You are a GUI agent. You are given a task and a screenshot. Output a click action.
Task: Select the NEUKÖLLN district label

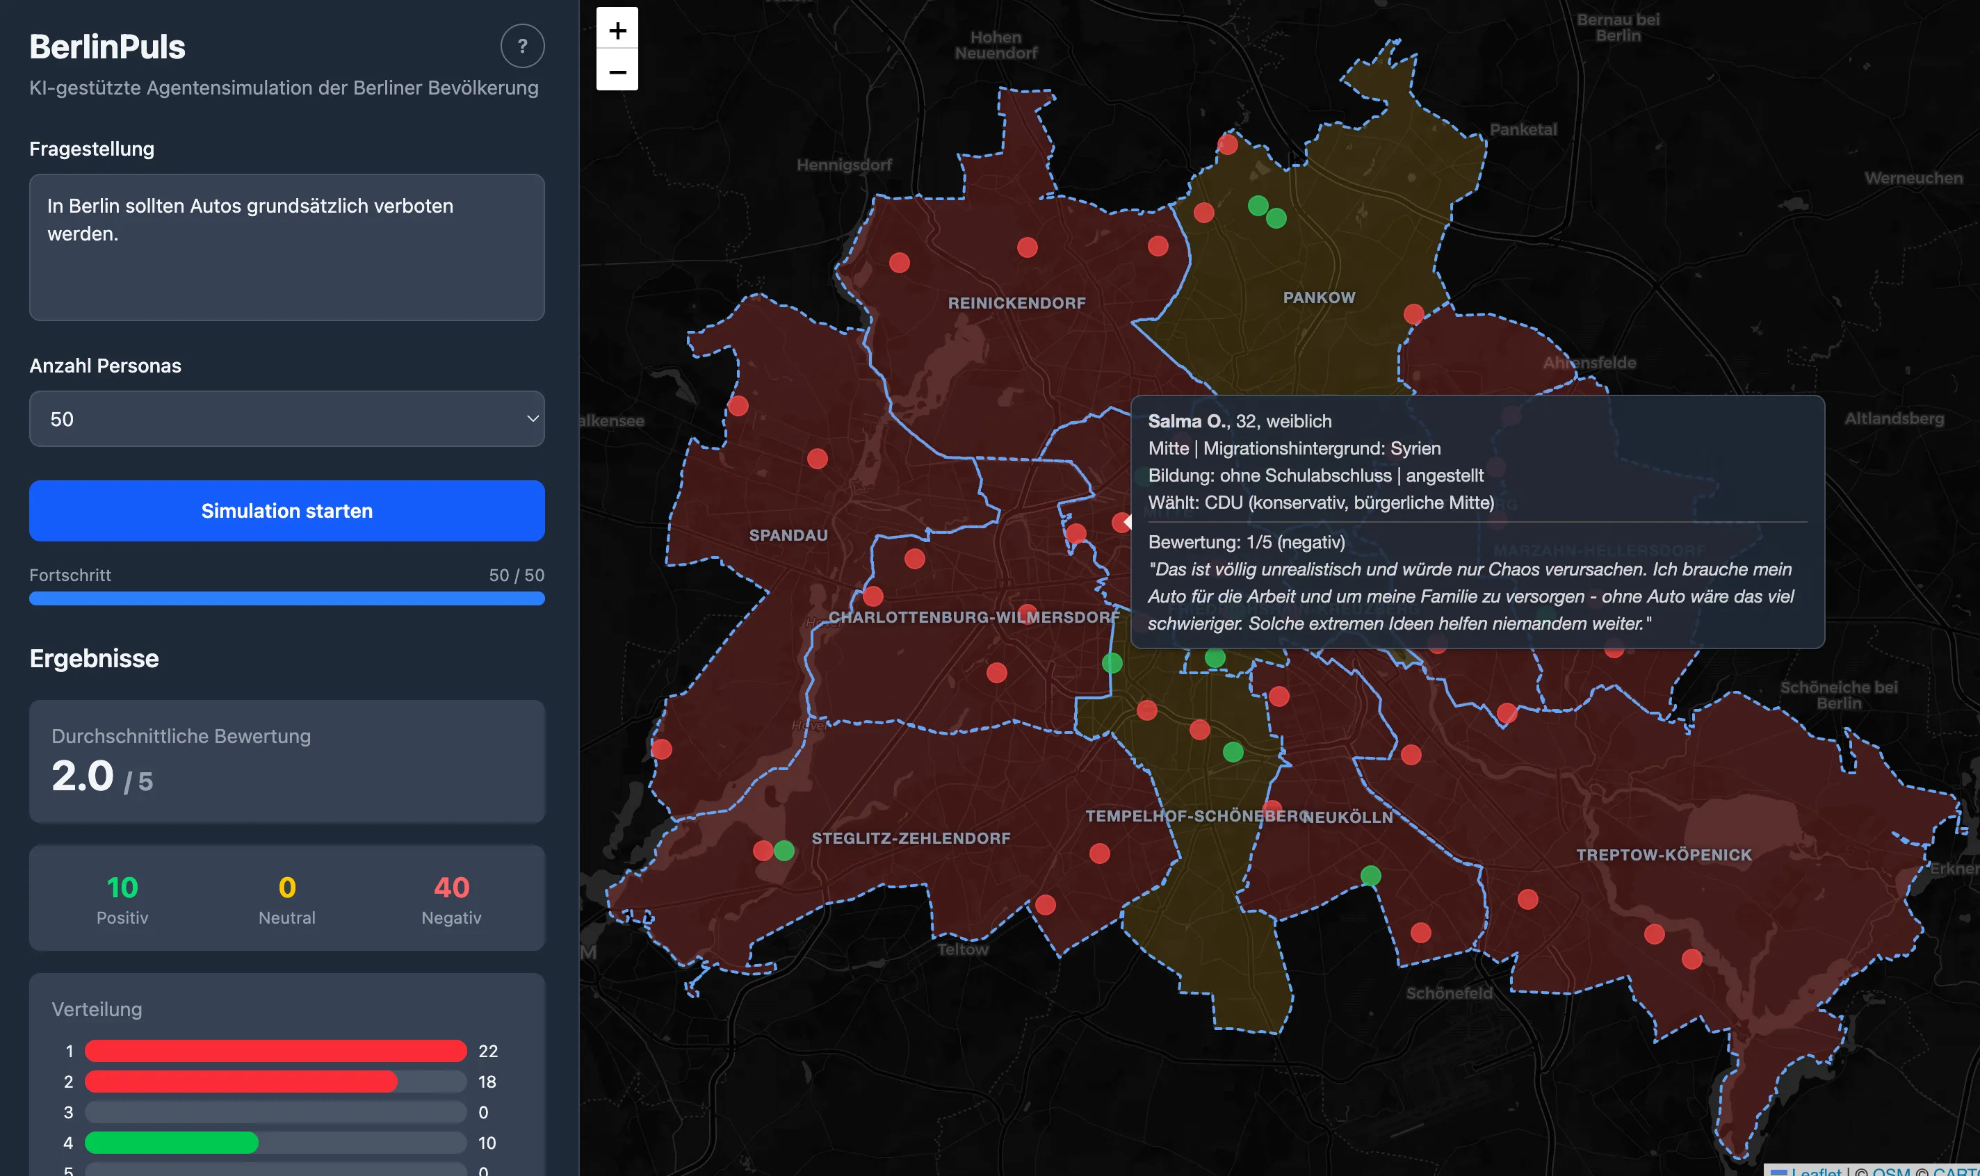pos(1347,817)
